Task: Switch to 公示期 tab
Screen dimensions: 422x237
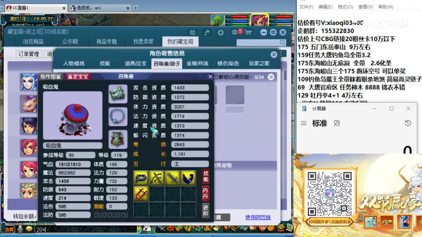Action: click(70, 41)
